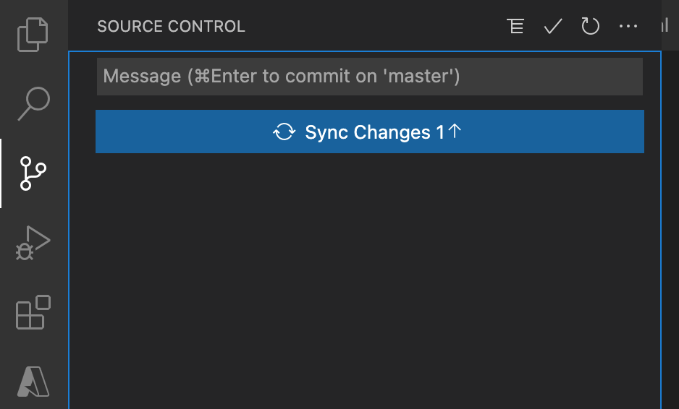Click the Commit checkmark icon
This screenshot has height=409, width=679.
[x=553, y=27]
